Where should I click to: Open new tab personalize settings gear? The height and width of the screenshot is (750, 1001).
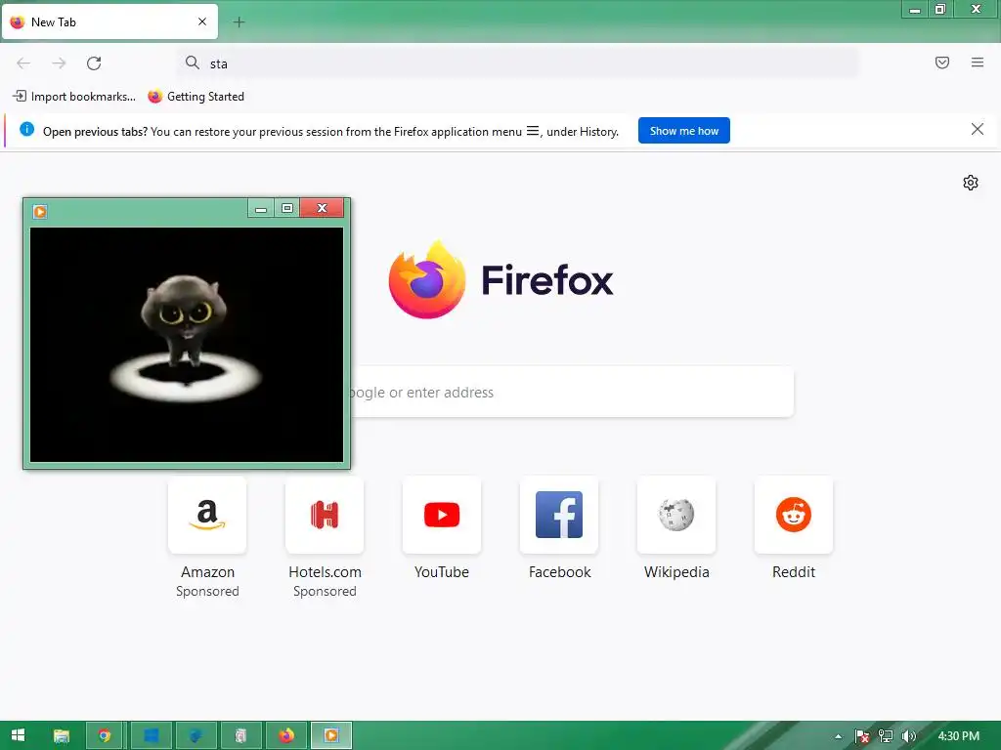[970, 183]
